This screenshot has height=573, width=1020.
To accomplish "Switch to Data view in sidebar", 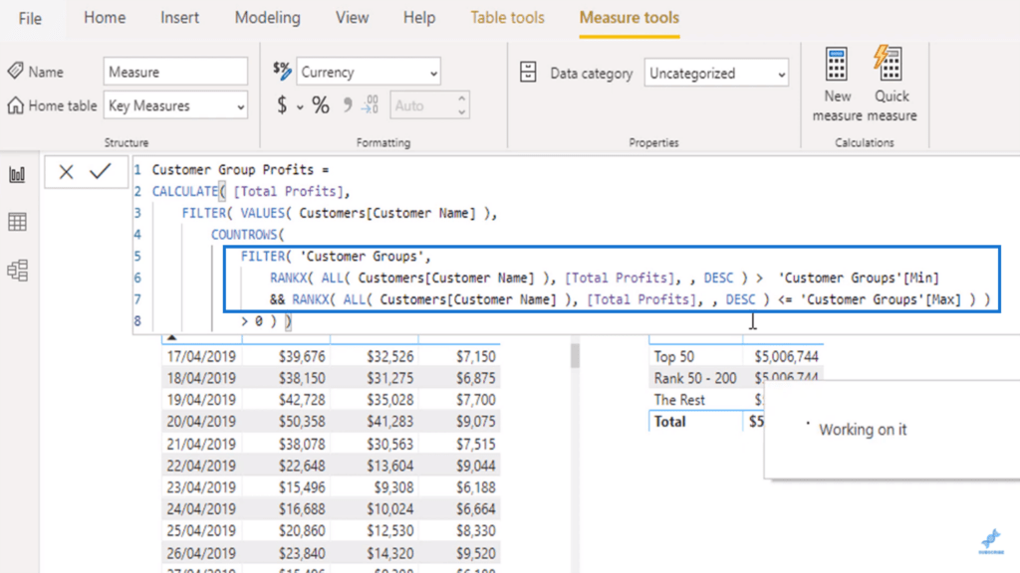I will click(18, 222).
